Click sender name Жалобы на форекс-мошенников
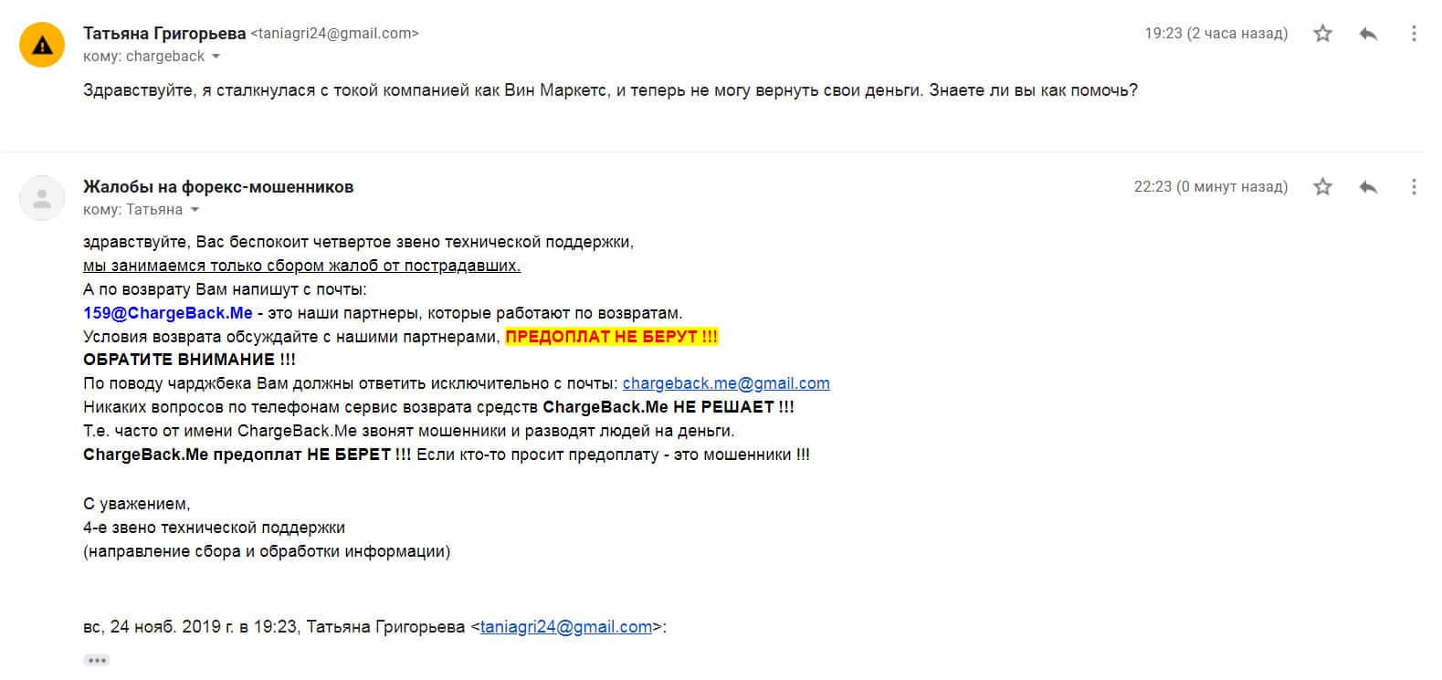1442x680 pixels. [218, 187]
